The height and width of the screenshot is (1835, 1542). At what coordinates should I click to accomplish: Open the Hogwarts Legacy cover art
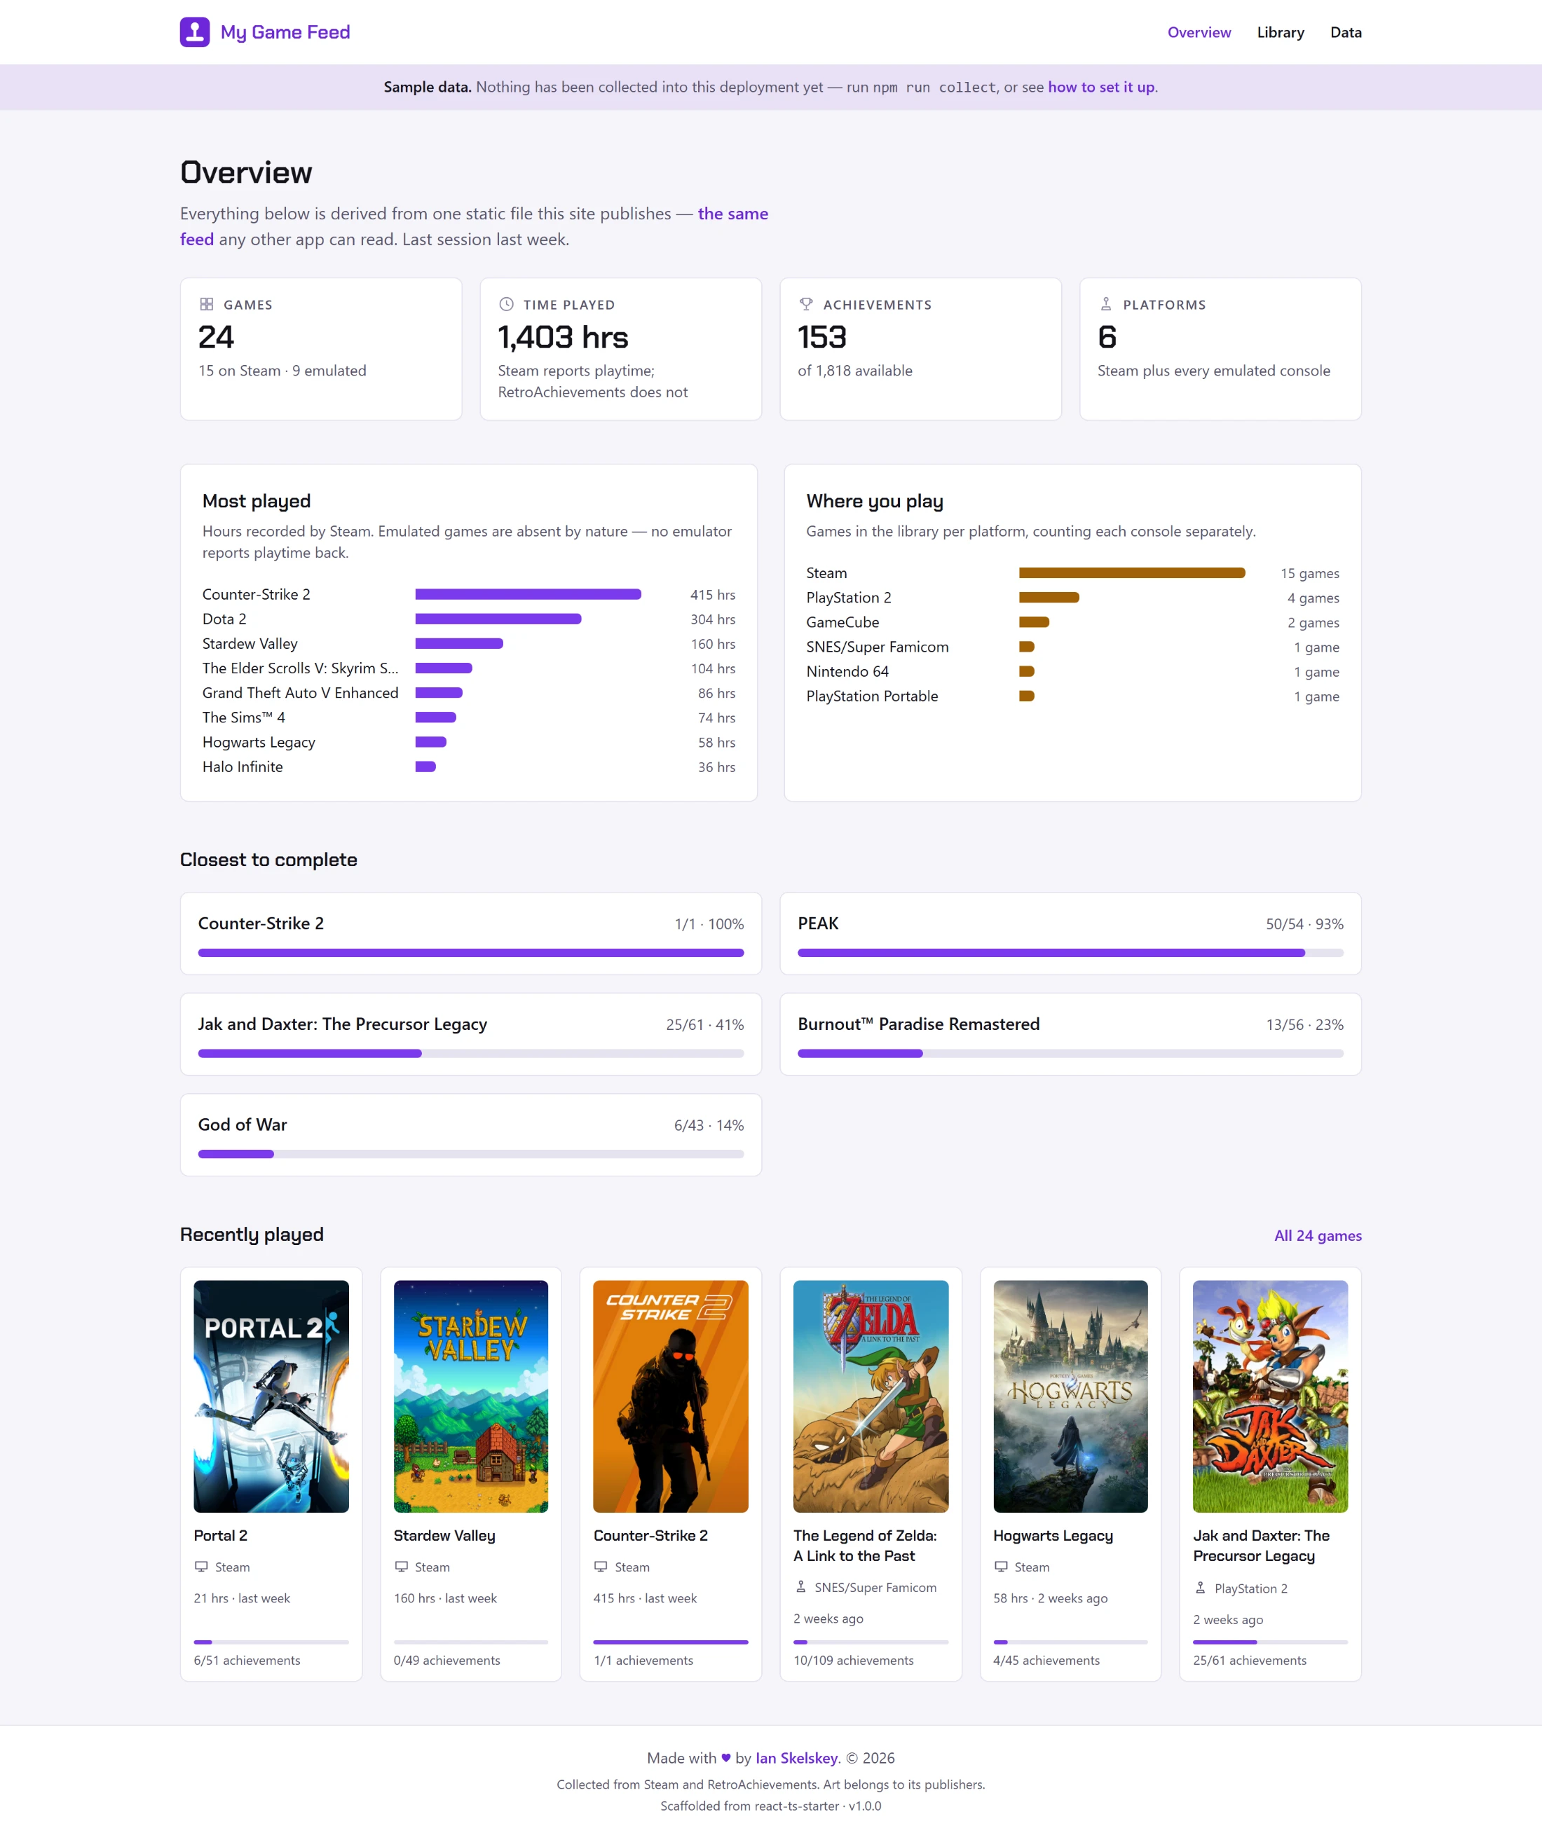1070,1396
